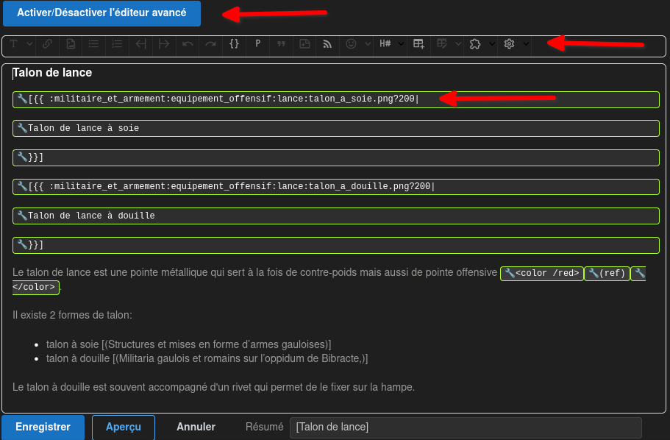
Task: Click the talon_a_douille.png markup block
Action: [x=336, y=187]
